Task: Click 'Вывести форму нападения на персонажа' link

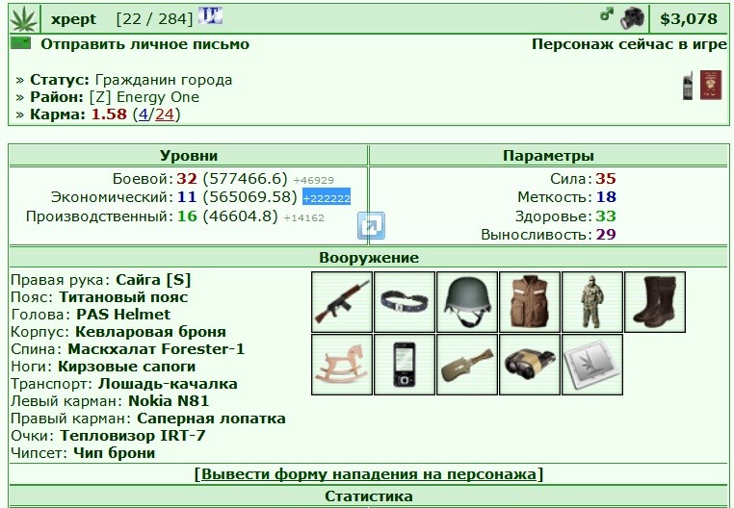Action: click(x=368, y=474)
